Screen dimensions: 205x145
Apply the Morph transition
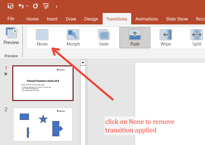tap(73, 38)
